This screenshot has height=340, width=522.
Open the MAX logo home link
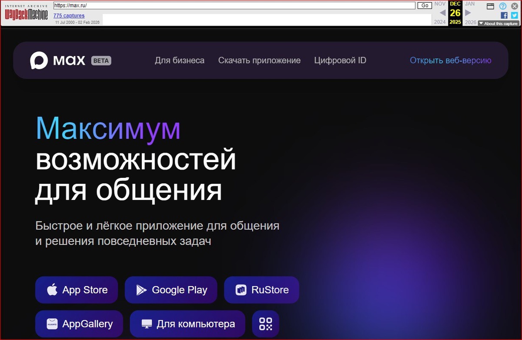pyautogui.click(x=57, y=60)
